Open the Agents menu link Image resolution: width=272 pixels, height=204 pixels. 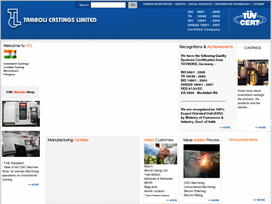[x=180, y=4]
